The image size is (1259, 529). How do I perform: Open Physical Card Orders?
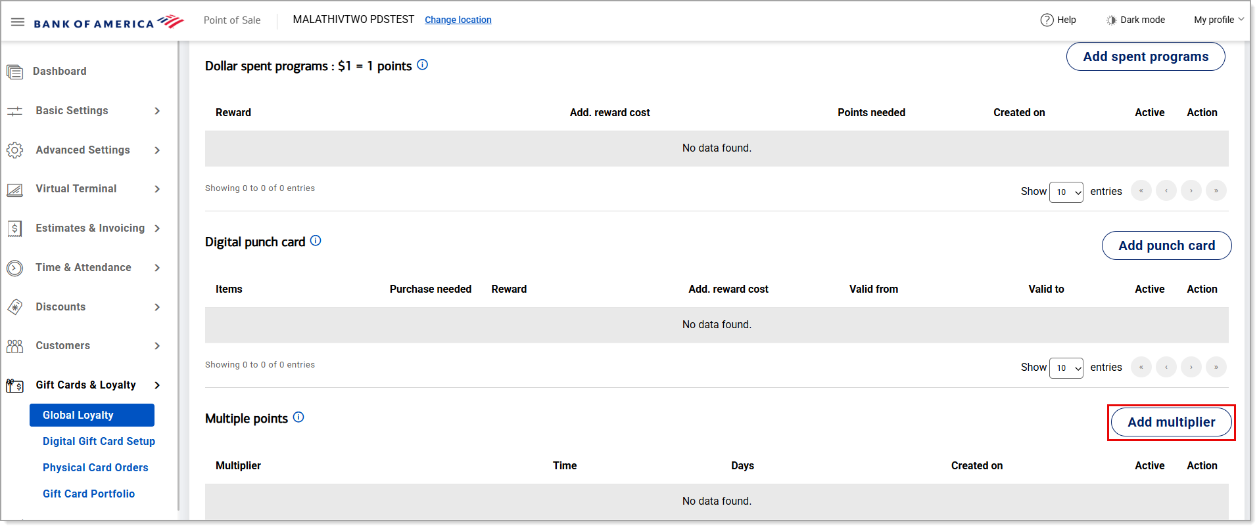tap(95, 467)
